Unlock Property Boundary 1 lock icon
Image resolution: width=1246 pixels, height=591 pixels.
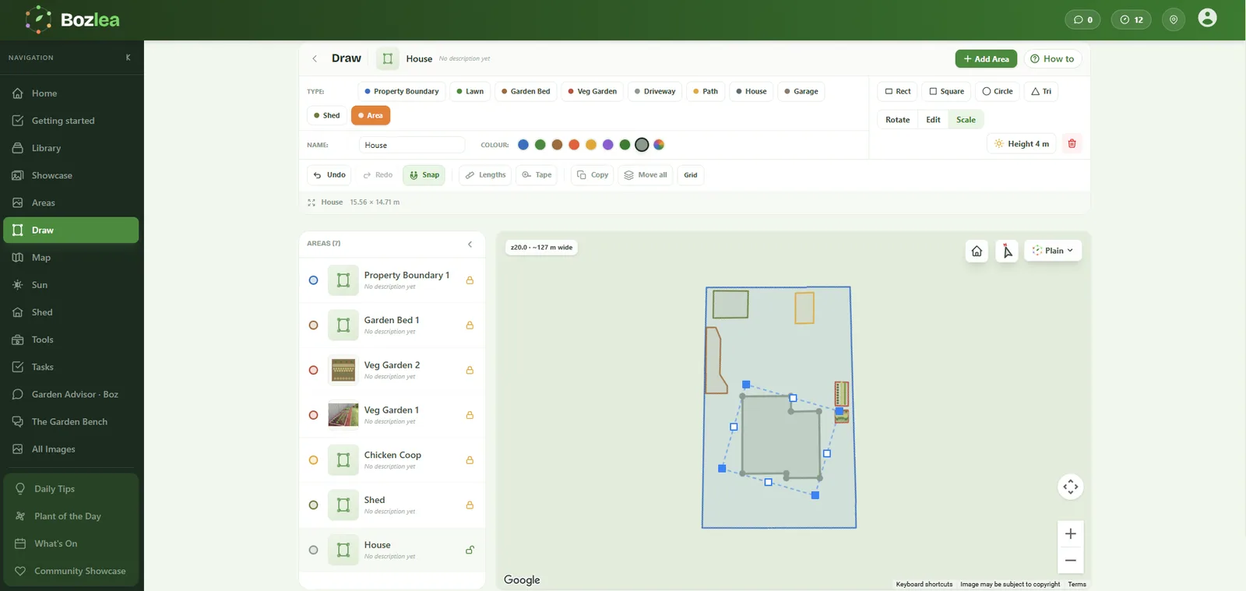coord(470,280)
